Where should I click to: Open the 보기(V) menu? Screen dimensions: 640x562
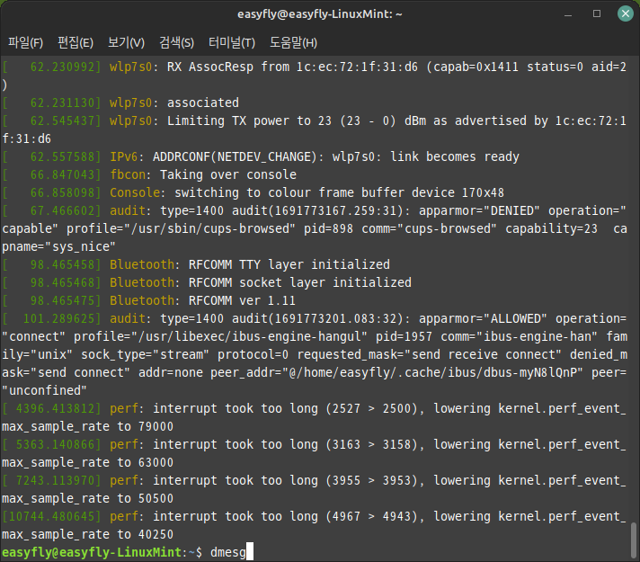[126, 42]
